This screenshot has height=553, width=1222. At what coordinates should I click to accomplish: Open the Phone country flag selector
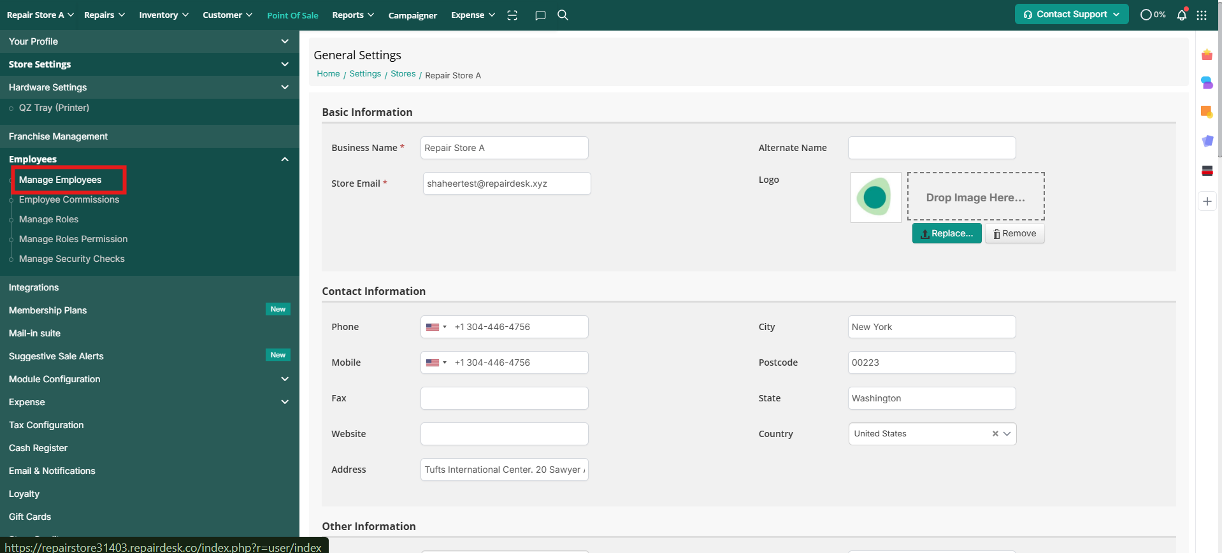436,327
